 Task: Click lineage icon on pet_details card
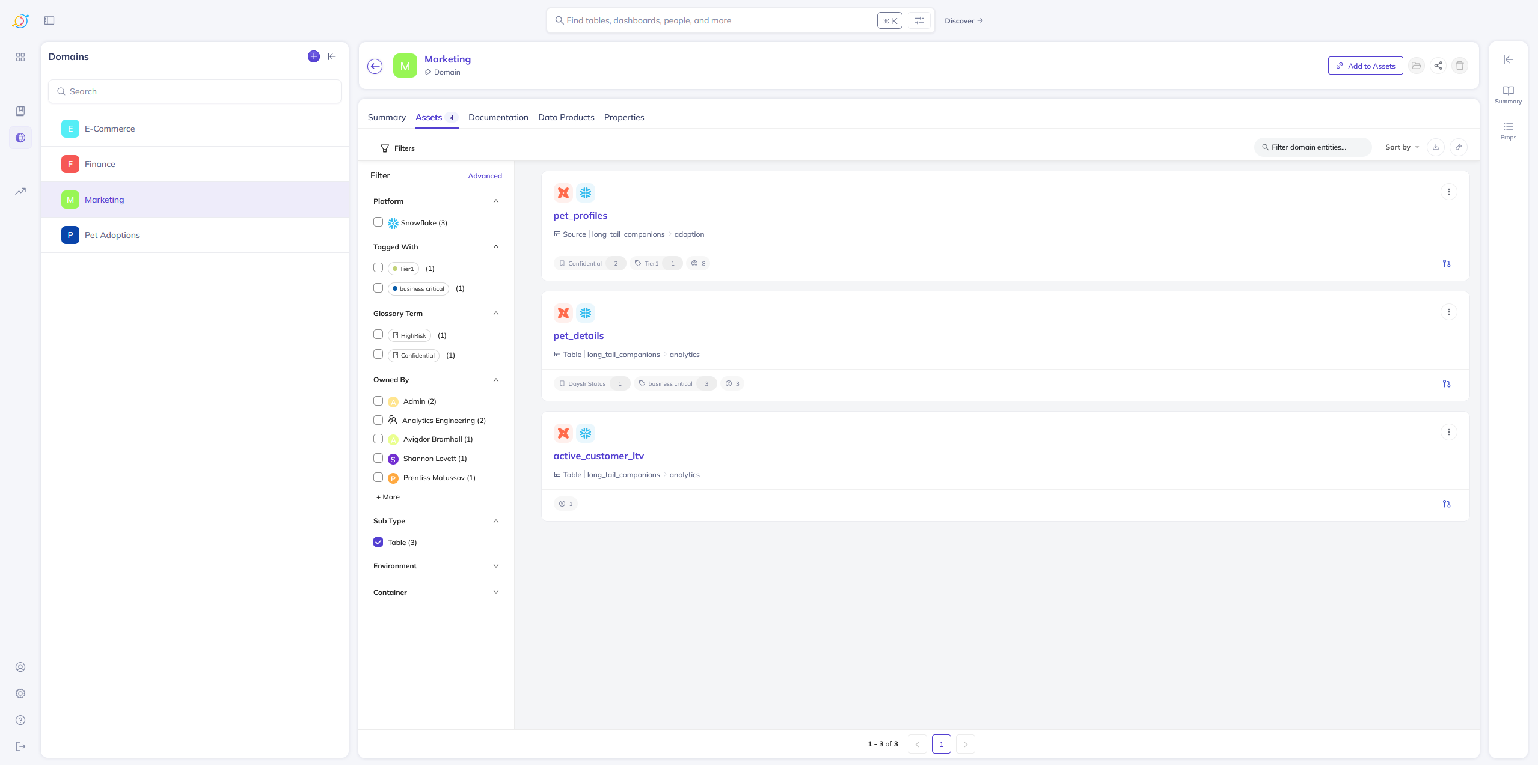(x=1446, y=384)
